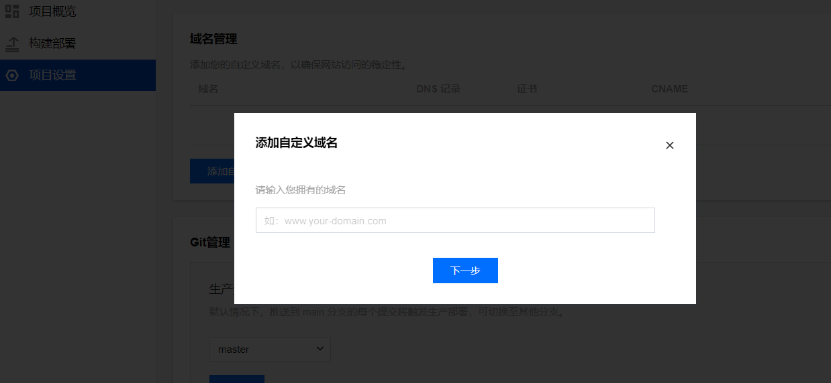Screen dimensions: 831x383
Task: Click the CNAME column header
Action: 669,89
